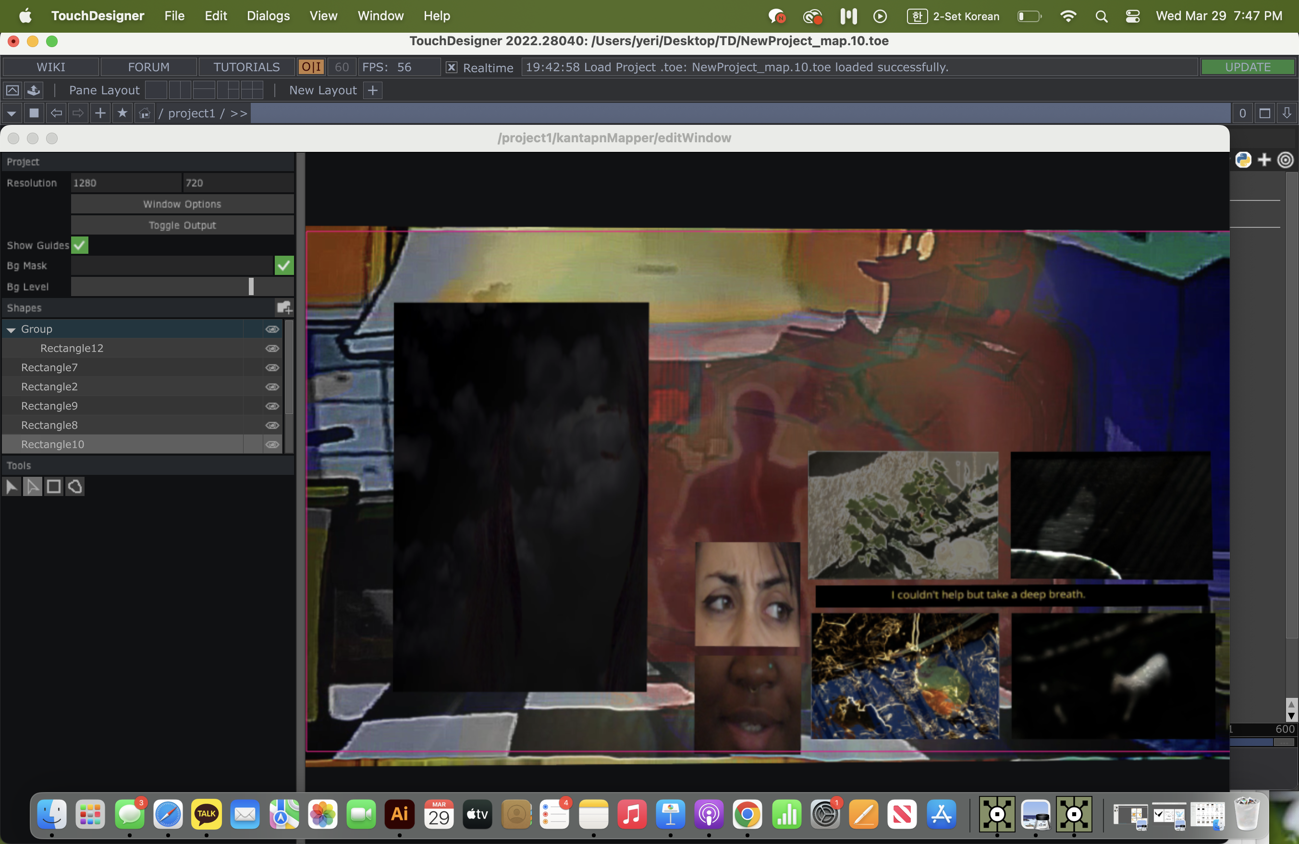Select the arrow pointer tool in Tools
This screenshot has width=1299, height=844.
(12, 486)
